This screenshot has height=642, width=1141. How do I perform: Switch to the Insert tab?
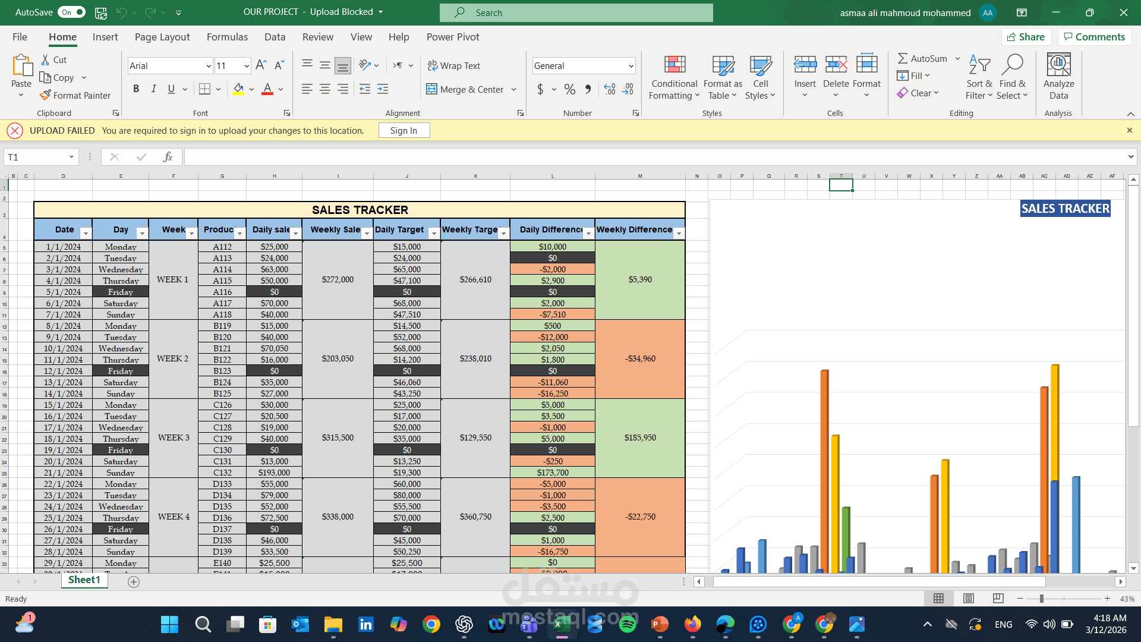tap(105, 37)
